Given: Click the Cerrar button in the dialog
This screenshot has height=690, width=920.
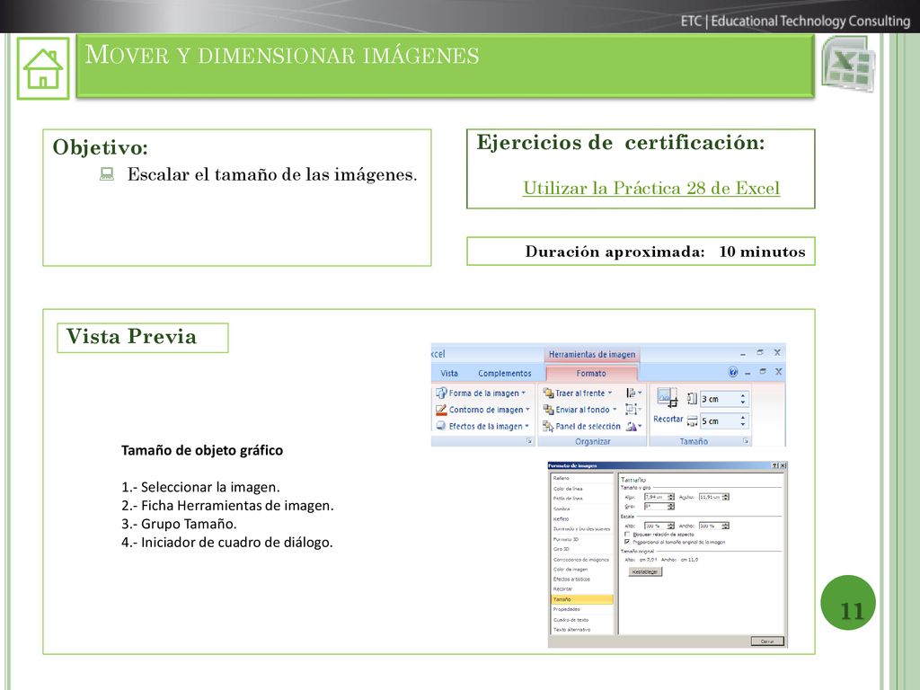Looking at the screenshot, I should (x=767, y=641).
